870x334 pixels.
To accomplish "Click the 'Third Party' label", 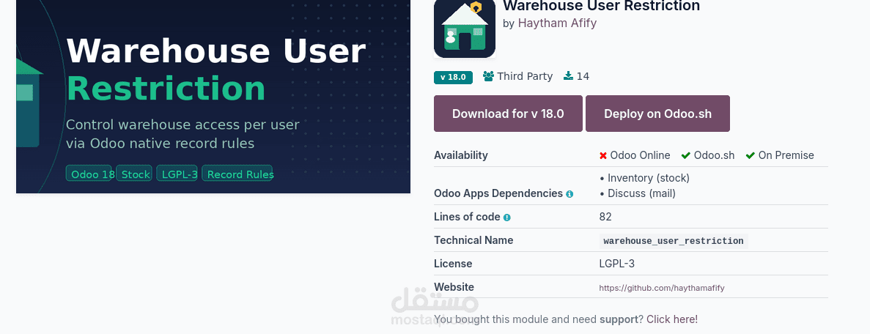I will 525,77.
